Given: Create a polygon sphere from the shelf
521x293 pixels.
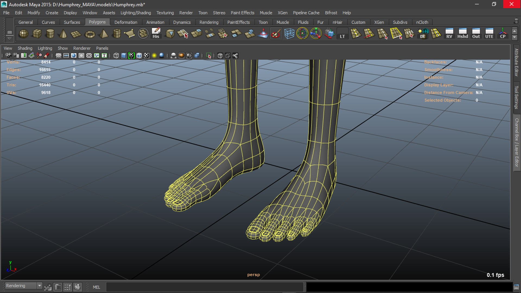Looking at the screenshot, I should (x=24, y=34).
